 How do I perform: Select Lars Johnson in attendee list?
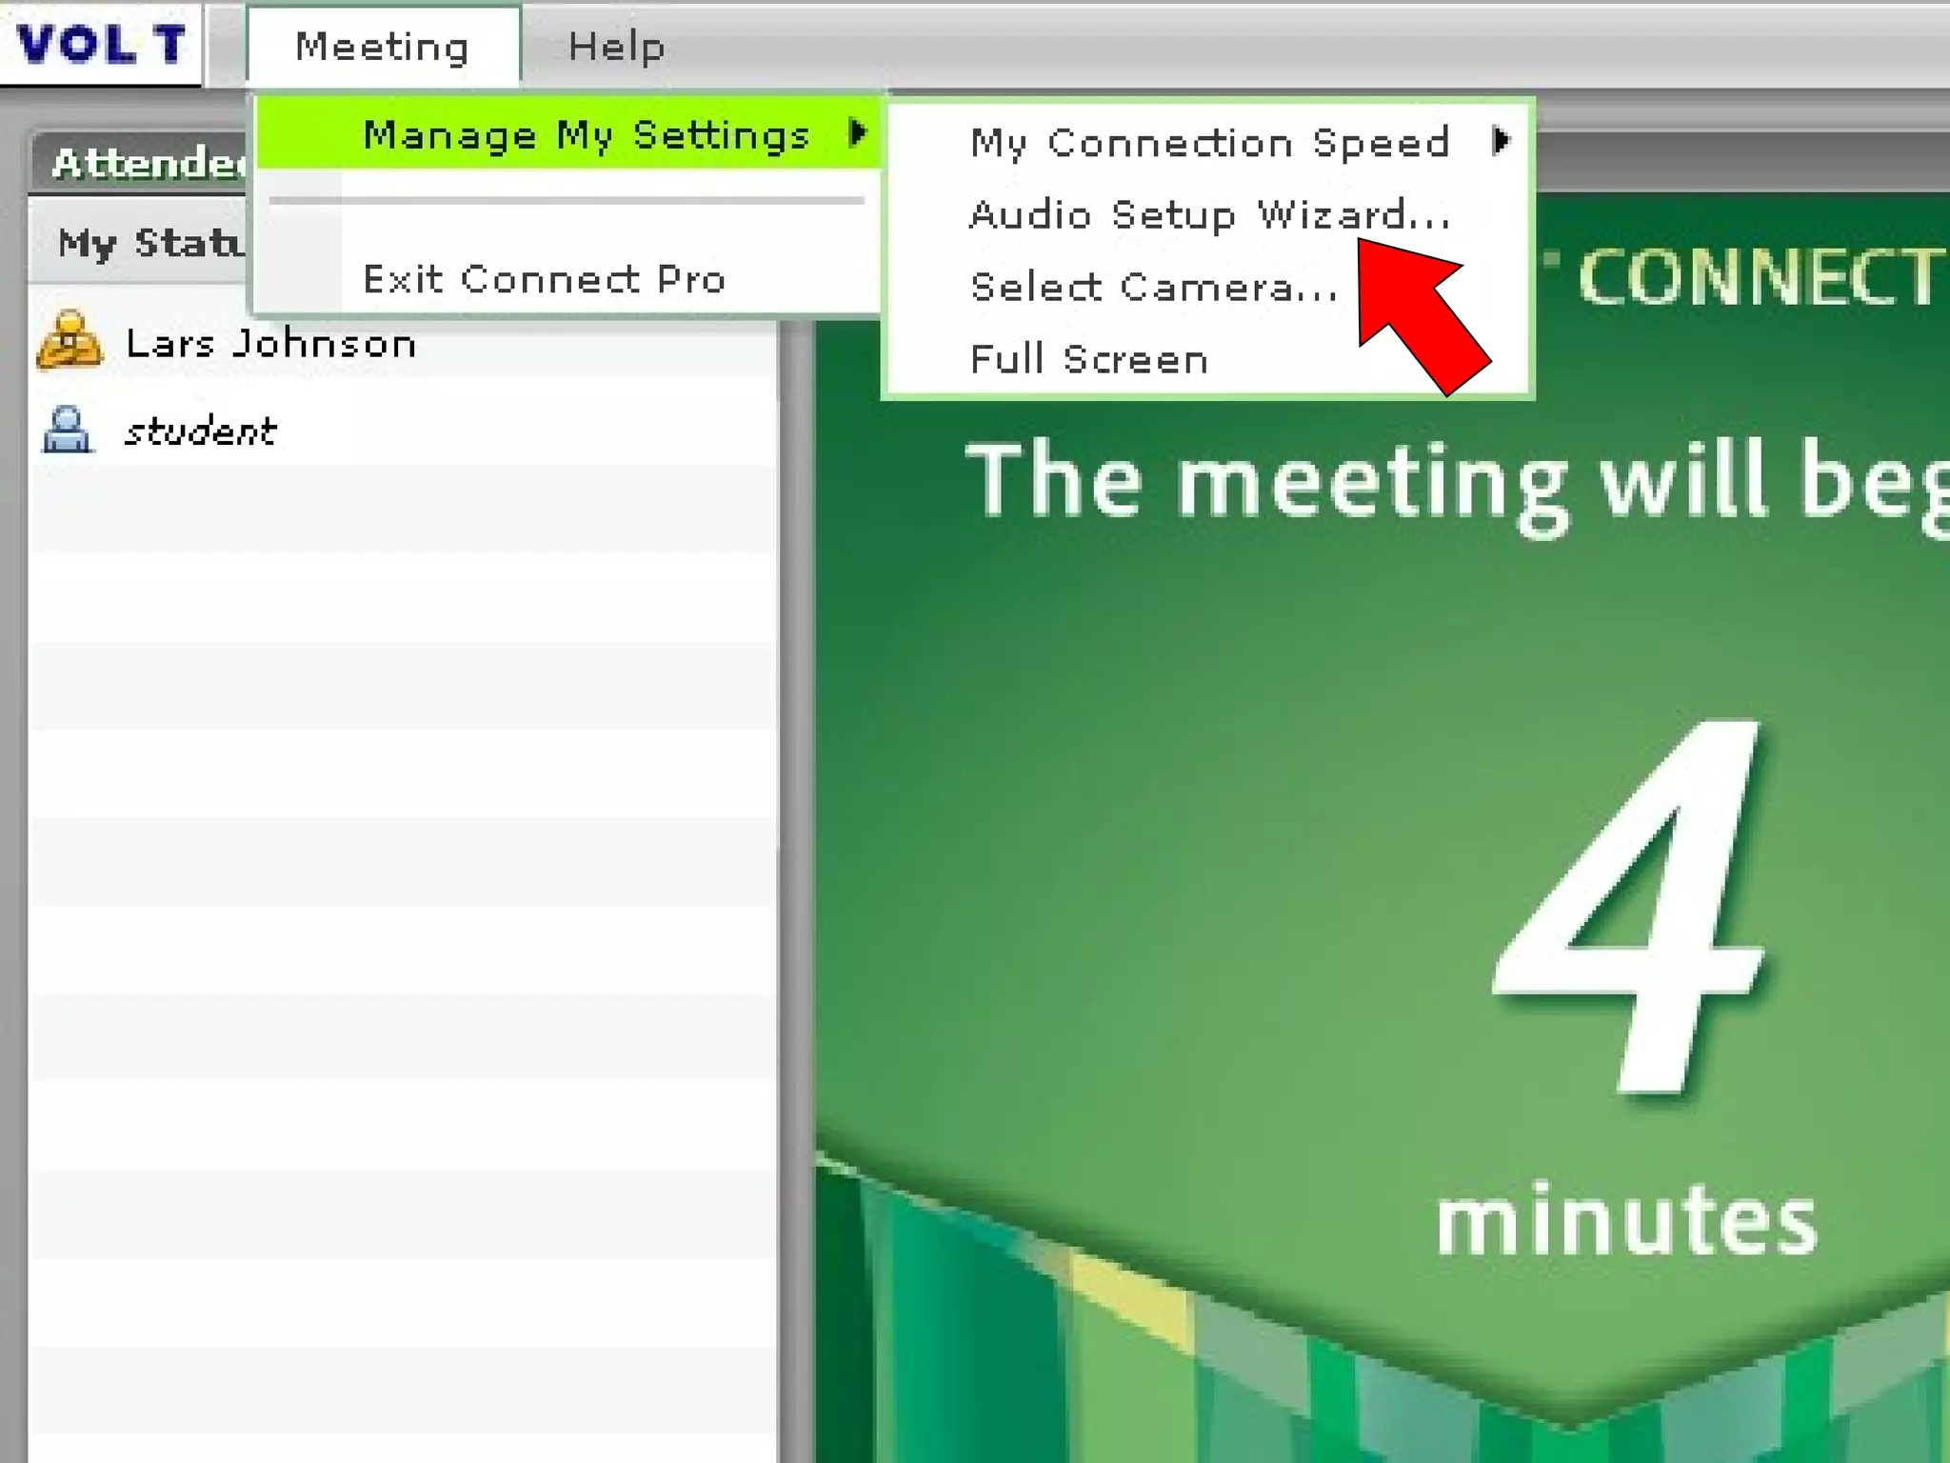pyautogui.click(x=270, y=343)
